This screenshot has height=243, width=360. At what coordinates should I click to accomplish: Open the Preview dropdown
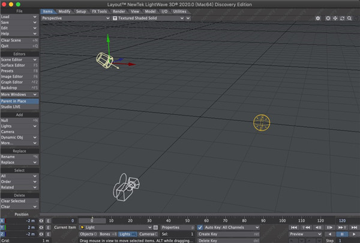click(305, 234)
